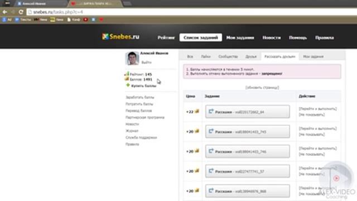Click the Цена column header
The height and width of the screenshot is (201, 357).
click(190, 96)
